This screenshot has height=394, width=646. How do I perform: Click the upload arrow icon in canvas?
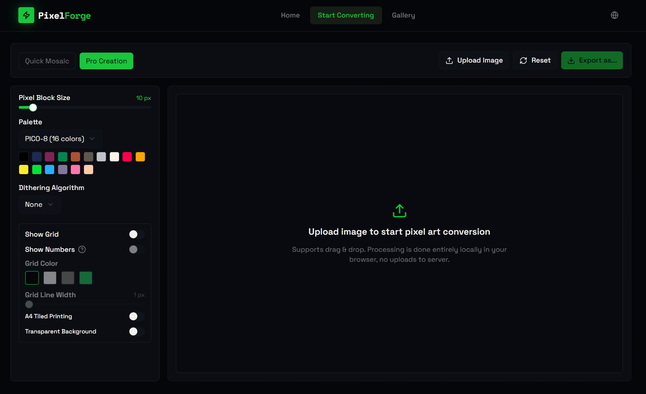[x=399, y=211]
